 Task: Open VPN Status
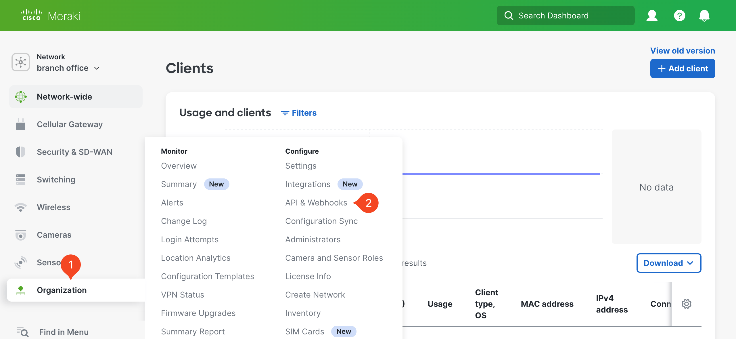(x=183, y=295)
